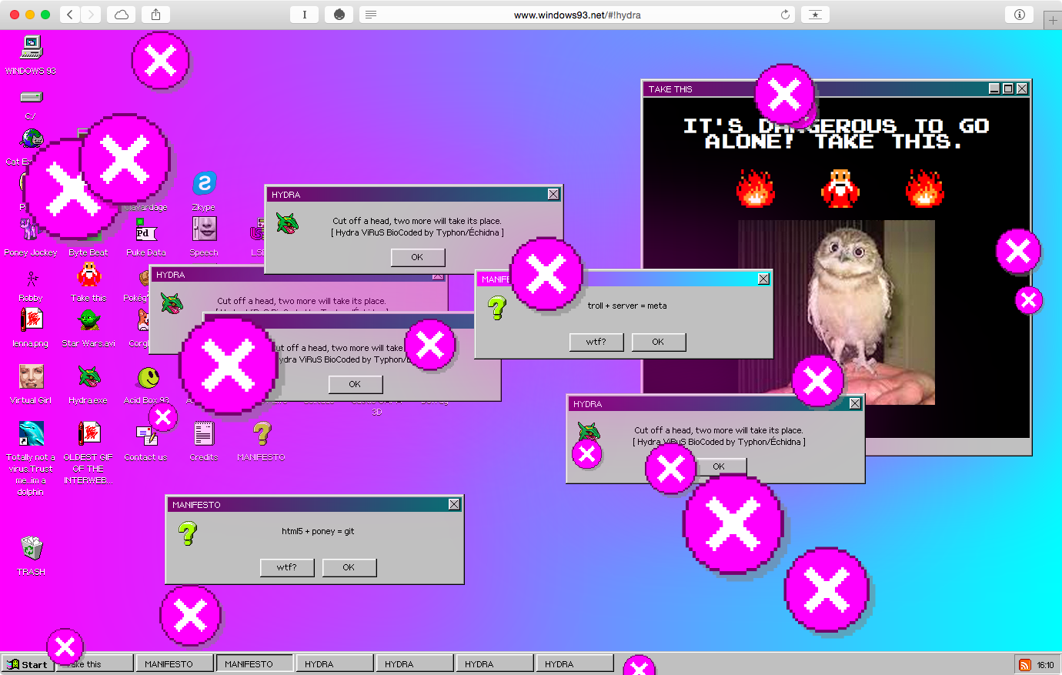Click the RSS feed icon in system tray
This screenshot has height=675, width=1062.
[1024, 665]
